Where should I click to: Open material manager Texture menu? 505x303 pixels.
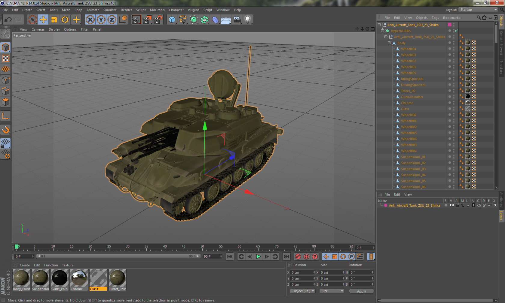click(68, 265)
